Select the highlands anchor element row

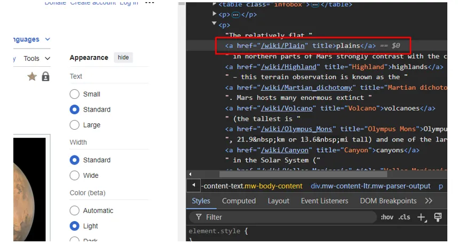click(334, 67)
